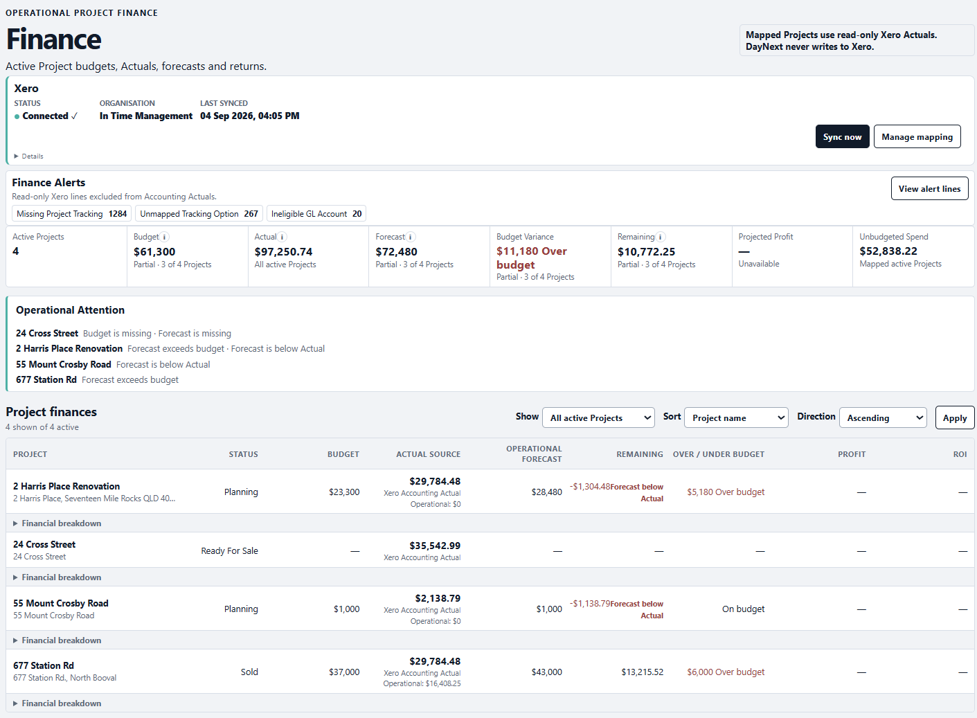
Task: Click the OPERATIONAL FORECAST column header
Action: [x=534, y=454]
